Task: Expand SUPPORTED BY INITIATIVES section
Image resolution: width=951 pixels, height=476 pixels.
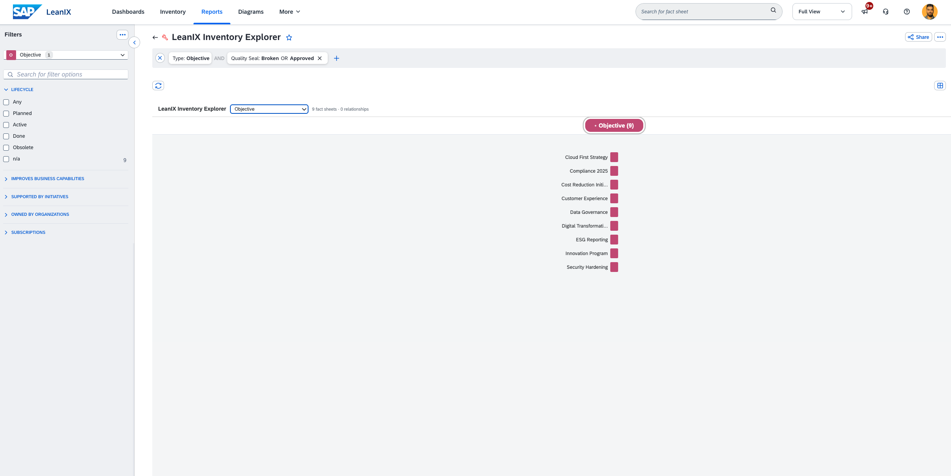Action: pyautogui.click(x=36, y=197)
